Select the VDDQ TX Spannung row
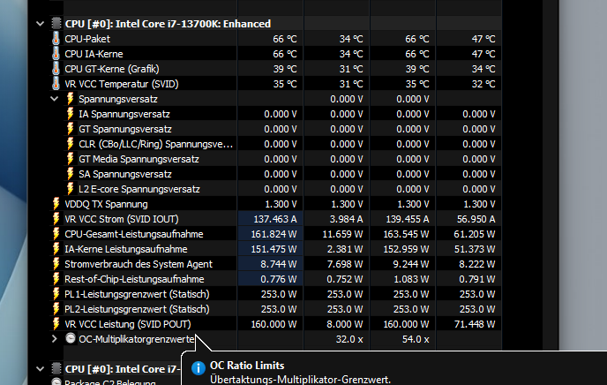Screen dimensions: 607x385 click(275, 204)
